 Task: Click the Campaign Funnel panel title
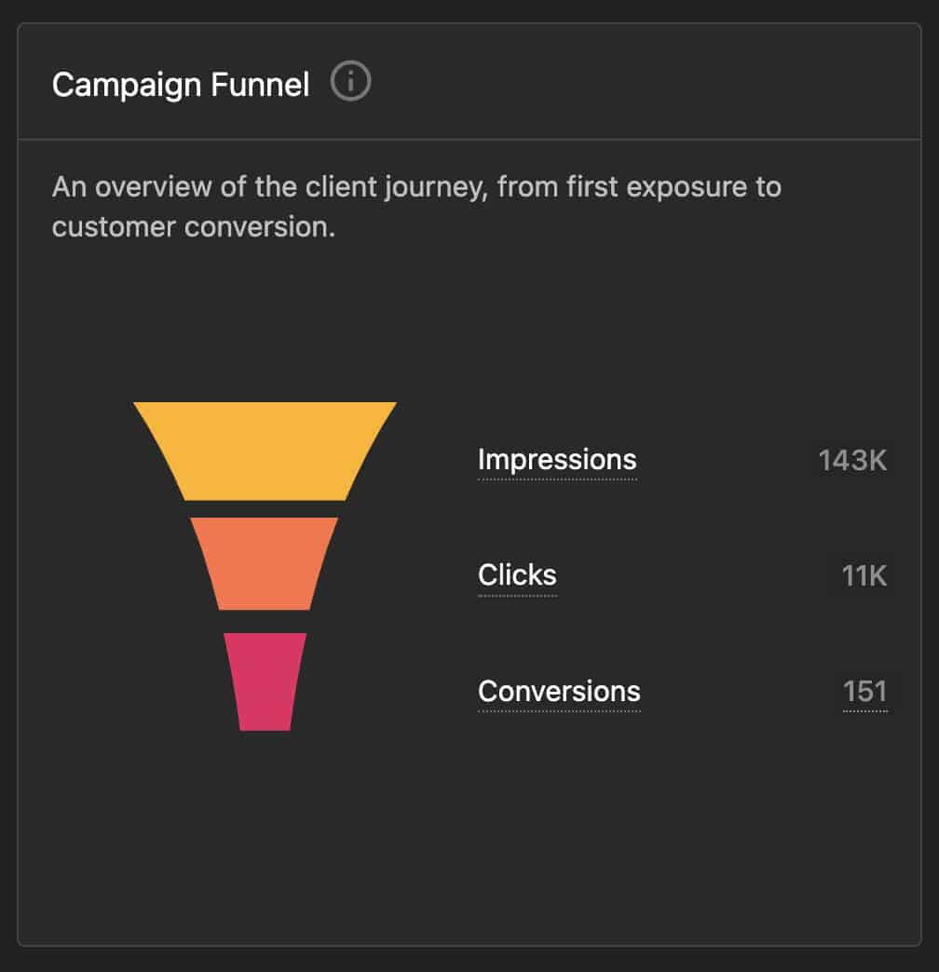181,85
